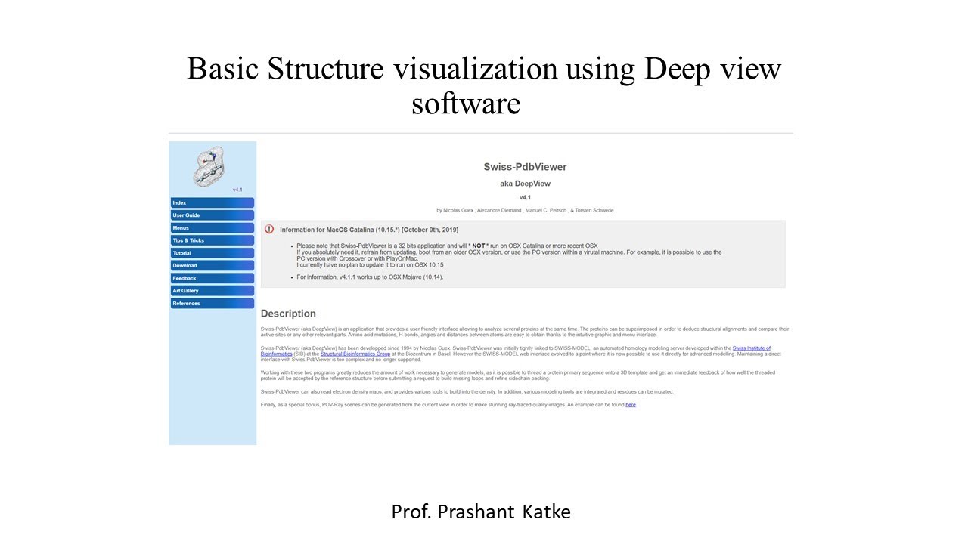Viewport: 968px width, 544px height.
Task: Click the v4.1 label under the logo
Action: tap(237, 190)
